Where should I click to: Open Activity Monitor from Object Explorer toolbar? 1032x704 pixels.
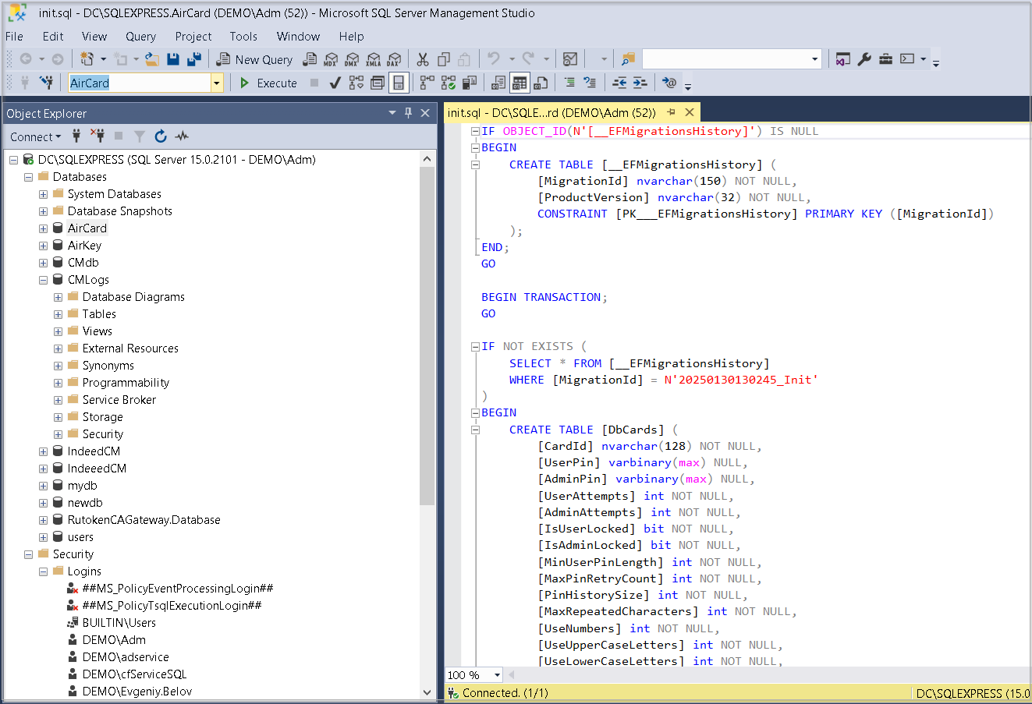[182, 136]
